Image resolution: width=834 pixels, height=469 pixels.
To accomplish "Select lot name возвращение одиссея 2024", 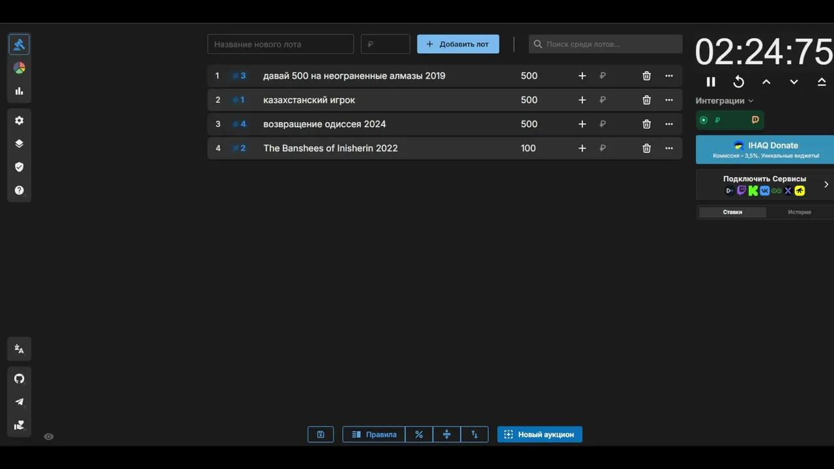I will (324, 124).
